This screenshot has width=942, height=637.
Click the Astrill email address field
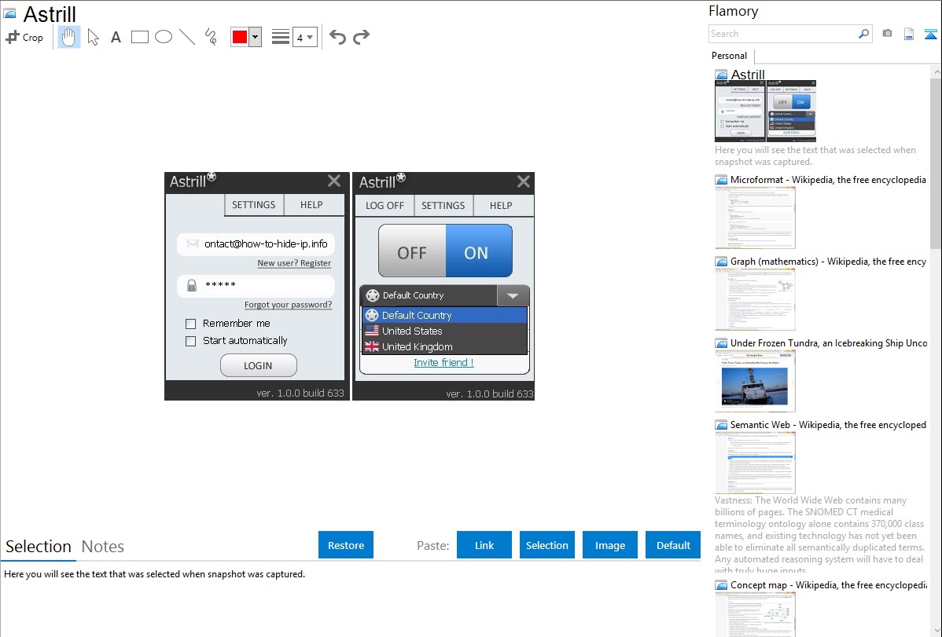pos(256,243)
